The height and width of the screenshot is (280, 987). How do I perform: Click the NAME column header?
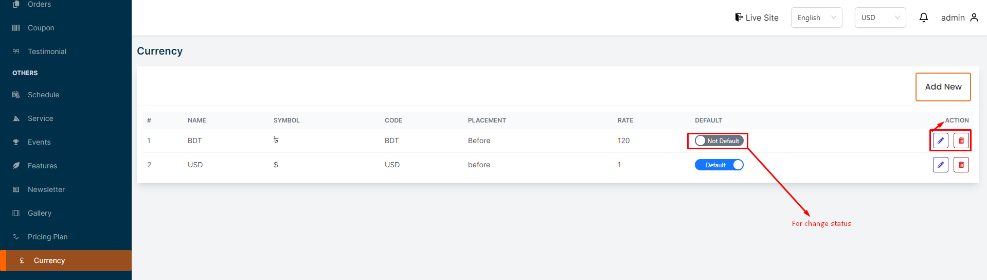[x=196, y=120]
